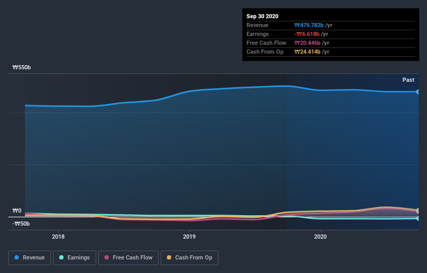Toggle the Revenue series legend button
Image resolution: width=427 pixels, height=273 pixels.
point(30,258)
